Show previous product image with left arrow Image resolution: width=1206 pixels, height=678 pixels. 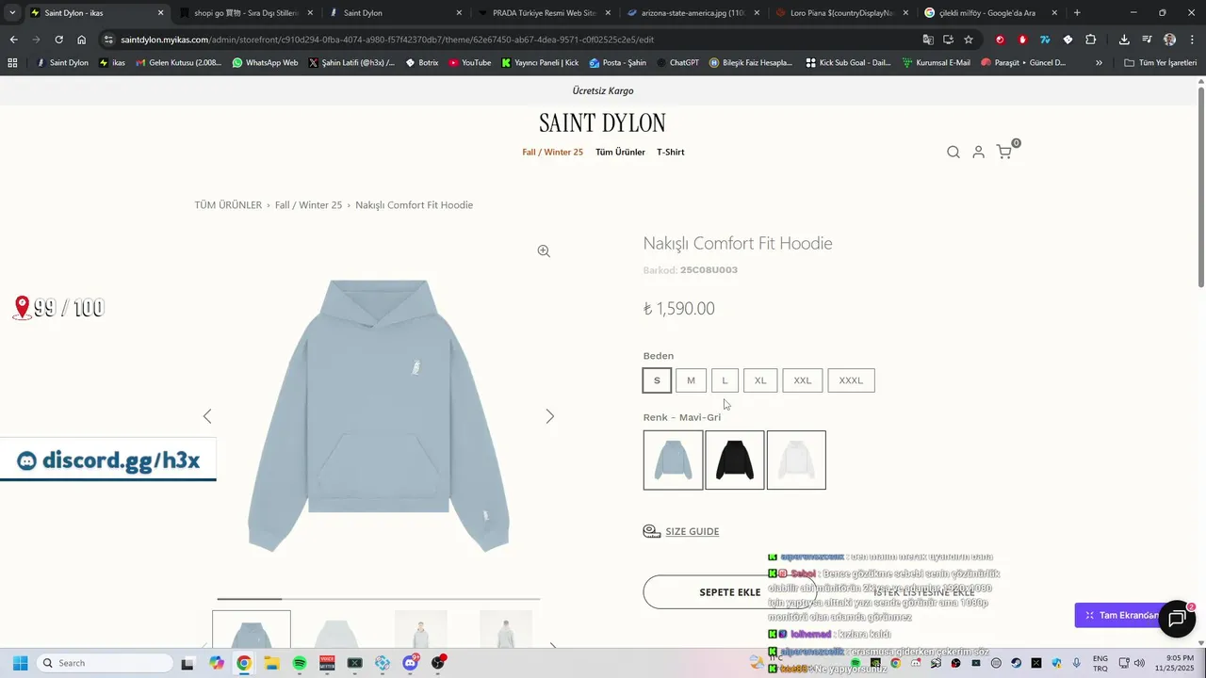tap(207, 416)
